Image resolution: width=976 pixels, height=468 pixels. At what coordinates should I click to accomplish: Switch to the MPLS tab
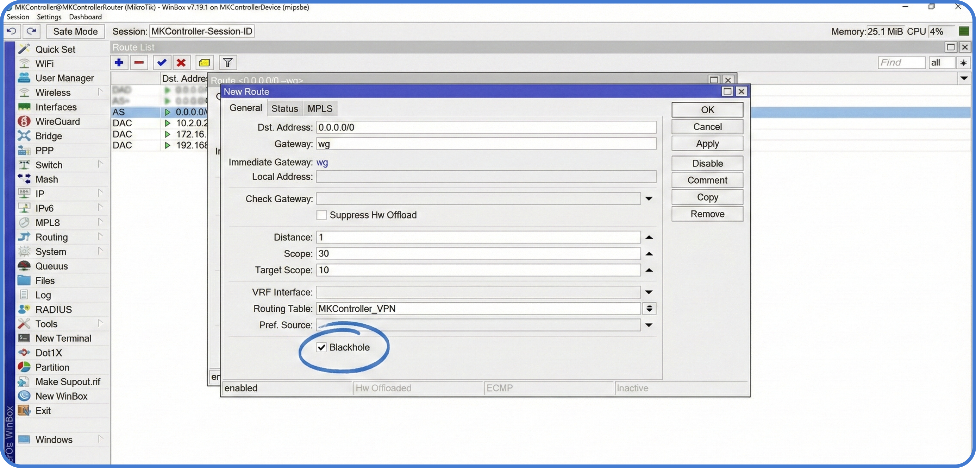tap(319, 108)
